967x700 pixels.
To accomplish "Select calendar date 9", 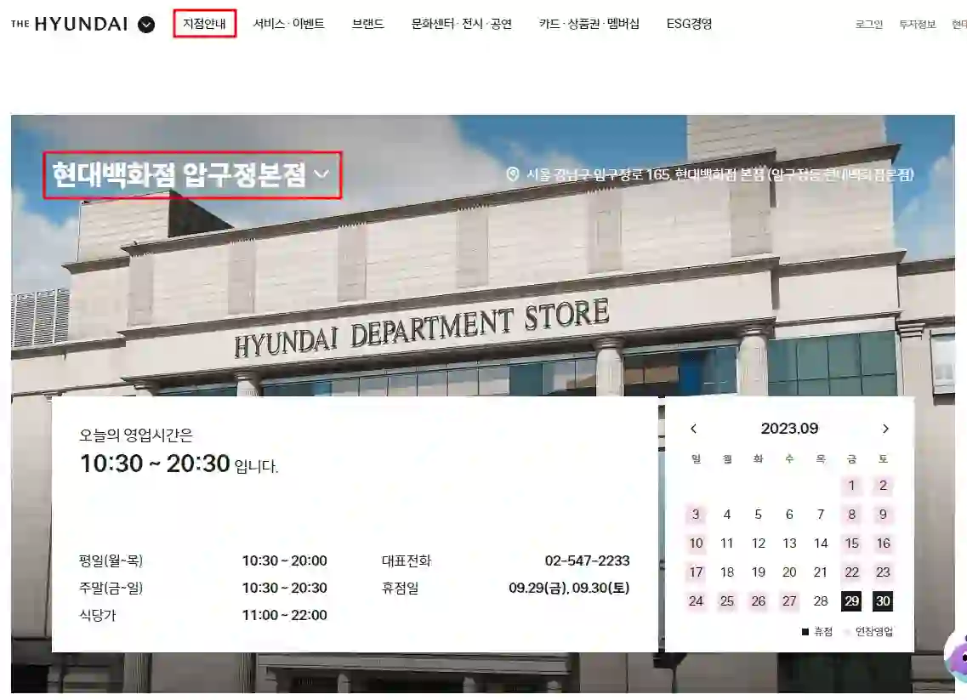I will point(883,515).
